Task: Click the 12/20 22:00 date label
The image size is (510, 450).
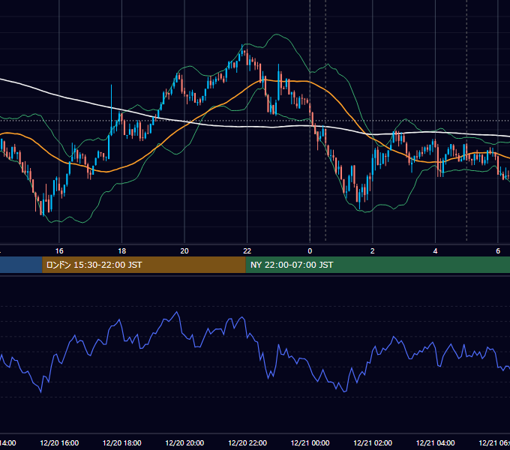Action: pyautogui.click(x=247, y=442)
